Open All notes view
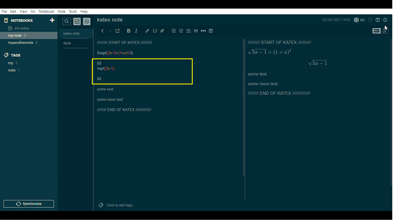 (x=21, y=28)
